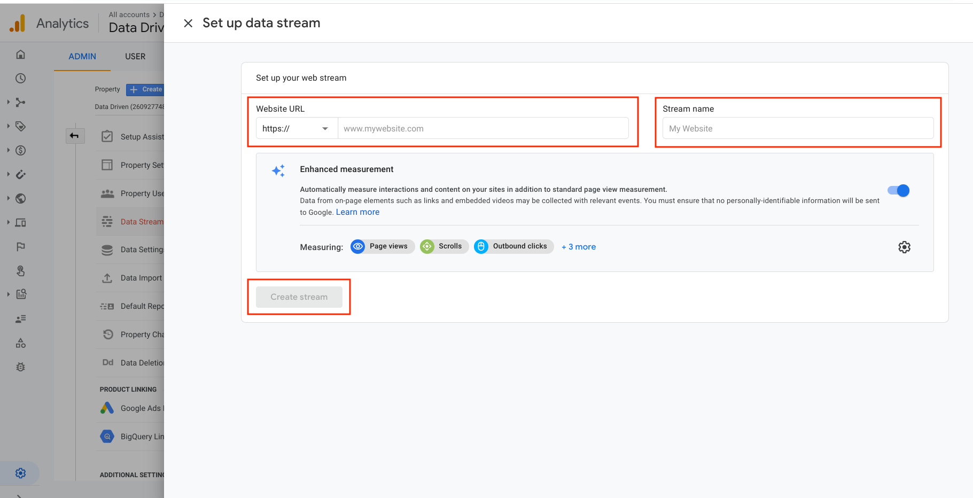This screenshot has height=498, width=973.
Task: Open Data Import in the Property column
Action: [141, 278]
